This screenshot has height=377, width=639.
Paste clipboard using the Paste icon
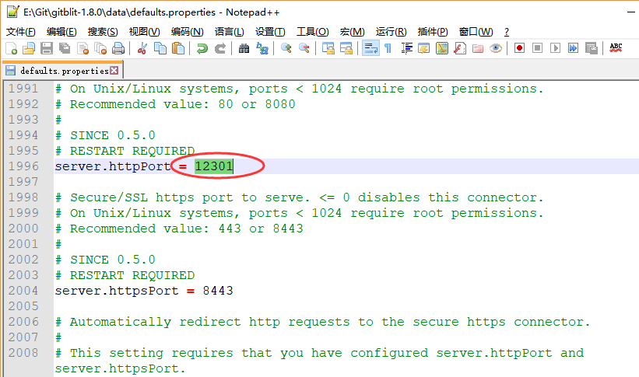coord(178,48)
